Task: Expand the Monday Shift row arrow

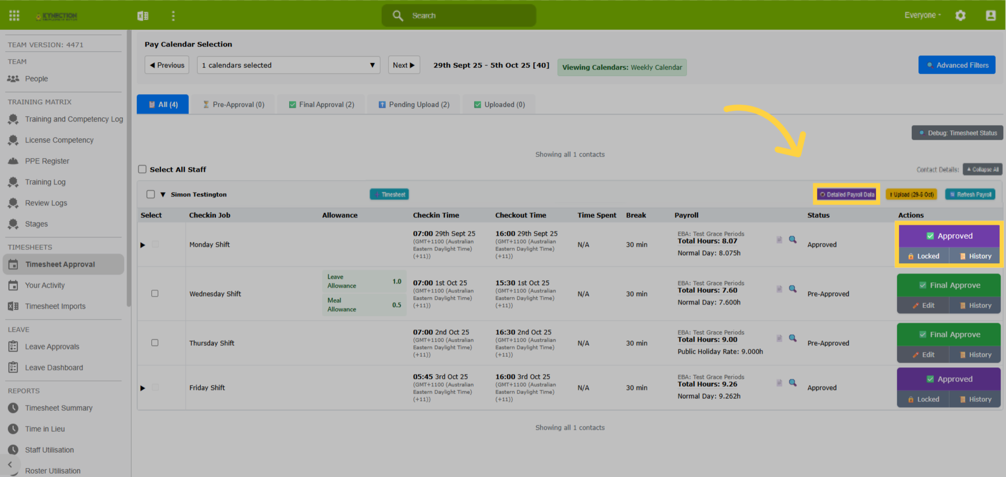Action: tap(143, 245)
